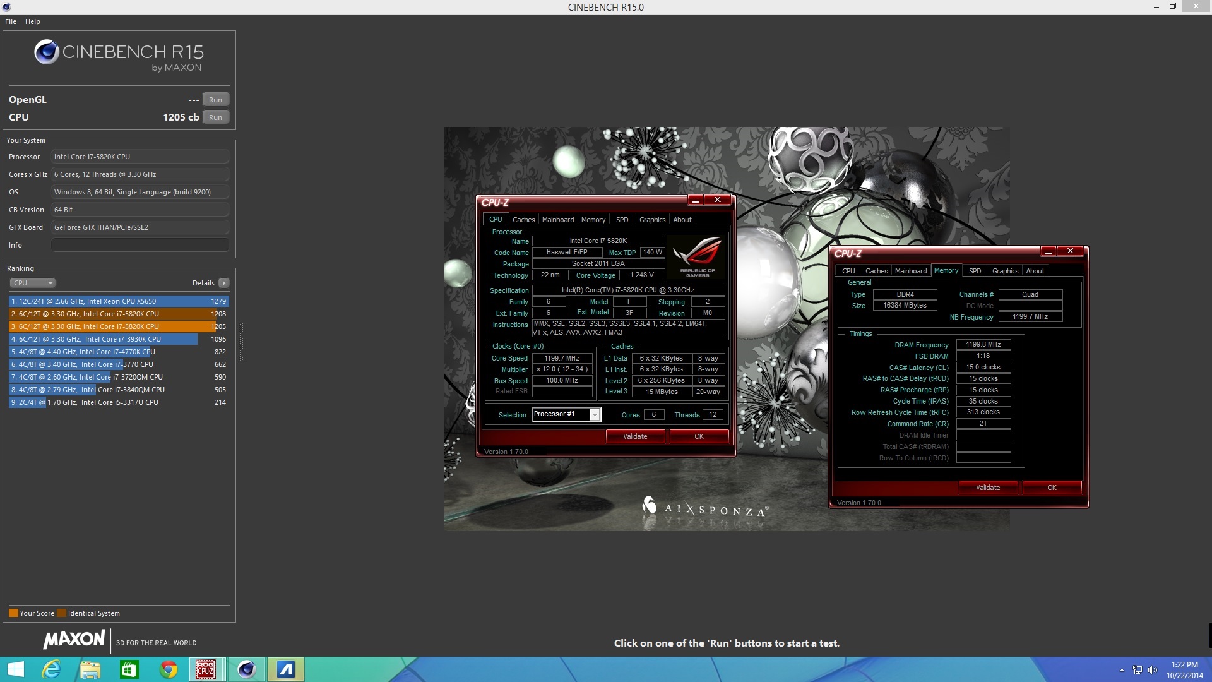Open Caches tab in CPU-Z CPU window

click(x=523, y=220)
